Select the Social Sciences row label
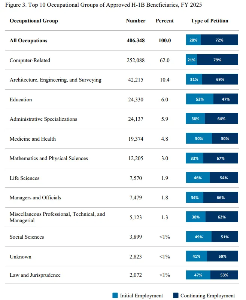Viewport: 246px width, 300px height. 27,237
